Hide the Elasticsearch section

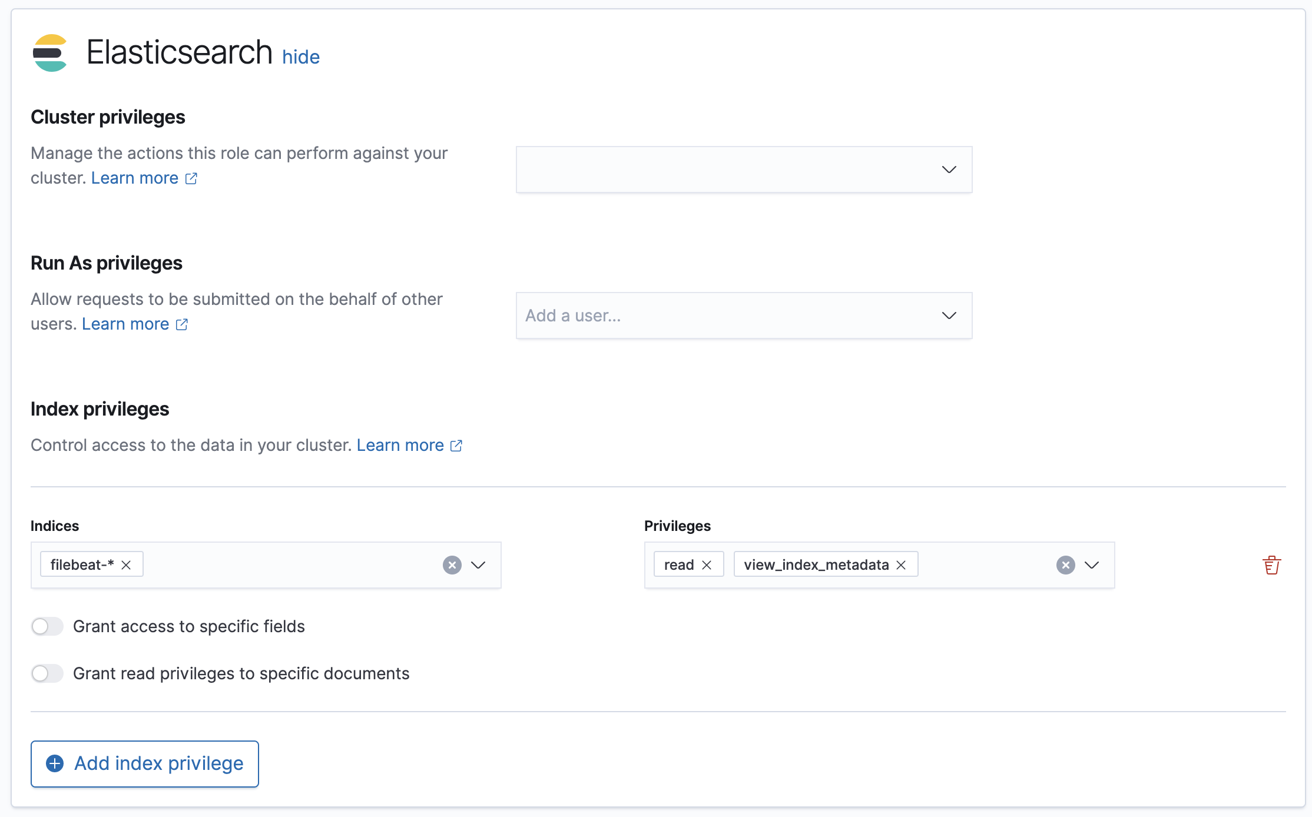coord(300,57)
